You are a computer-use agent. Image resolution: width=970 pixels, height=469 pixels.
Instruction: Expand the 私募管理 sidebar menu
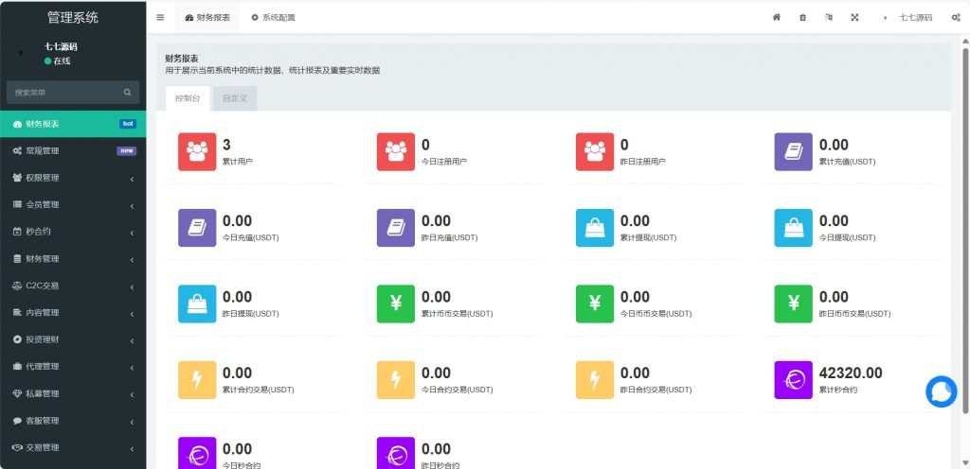pyautogui.click(x=73, y=393)
